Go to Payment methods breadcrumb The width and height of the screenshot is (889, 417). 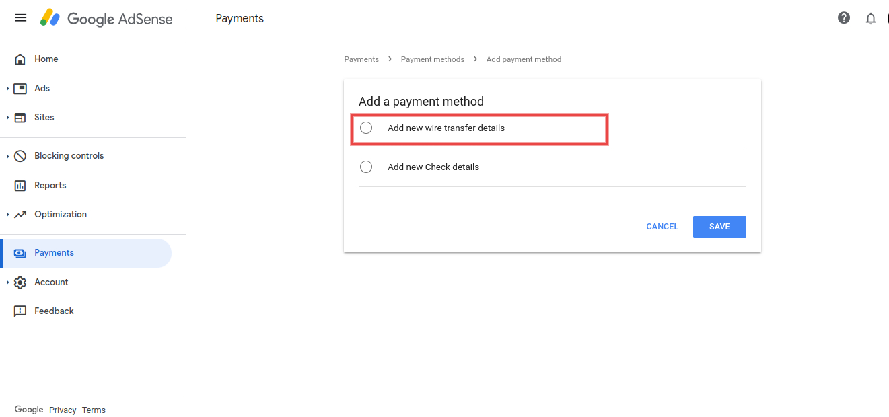(432, 59)
